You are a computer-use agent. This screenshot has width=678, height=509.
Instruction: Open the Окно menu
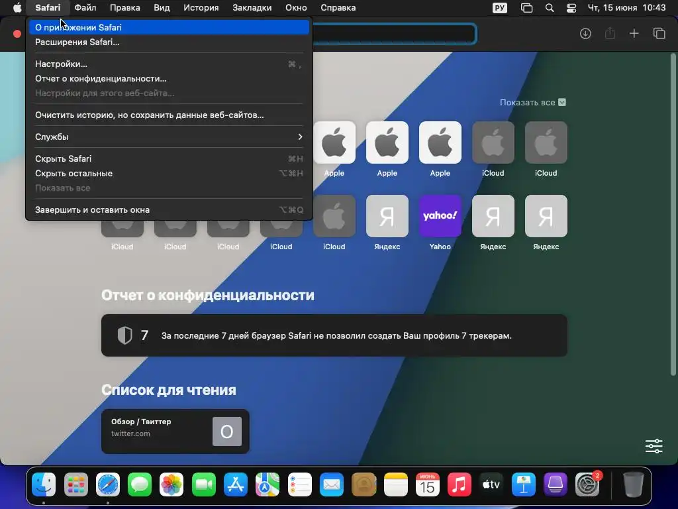[x=296, y=8]
